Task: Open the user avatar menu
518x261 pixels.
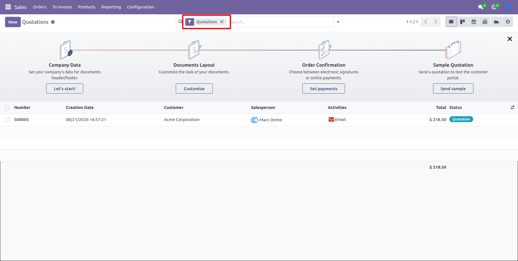Action: 508,7
